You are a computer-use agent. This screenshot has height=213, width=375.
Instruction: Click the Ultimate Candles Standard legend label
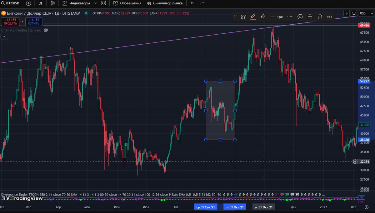pyautogui.click(x=21, y=30)
